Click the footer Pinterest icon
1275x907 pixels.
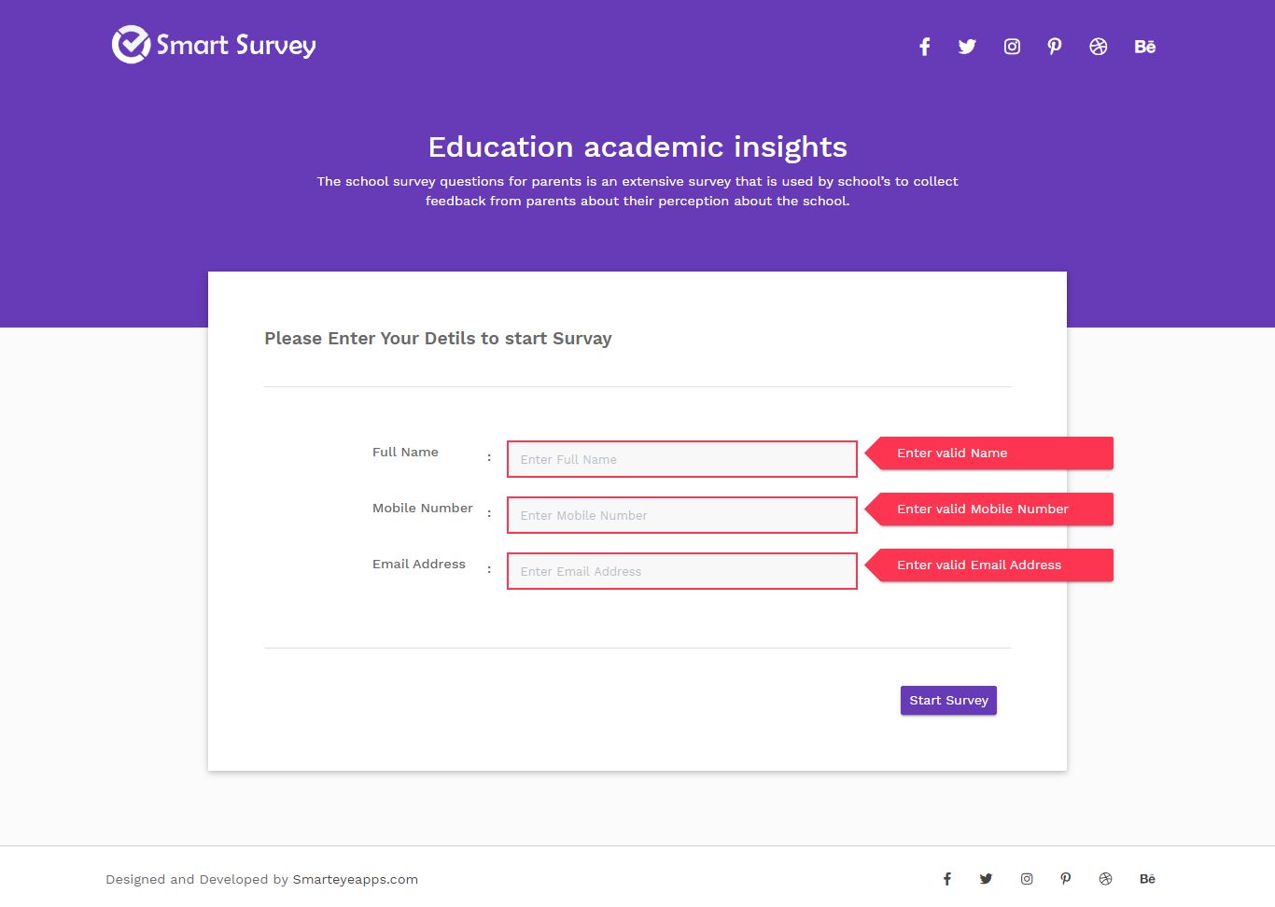(x=1066, y=879)
